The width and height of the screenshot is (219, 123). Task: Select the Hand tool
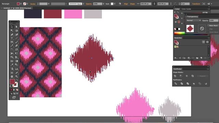coord(12,77)
